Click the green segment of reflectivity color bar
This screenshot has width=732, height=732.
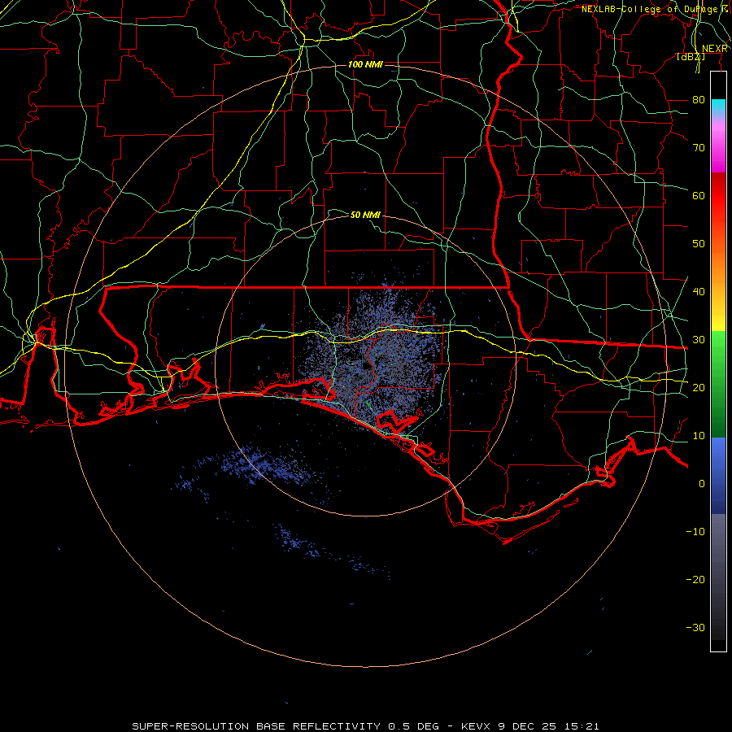click(x=718, y=384)
